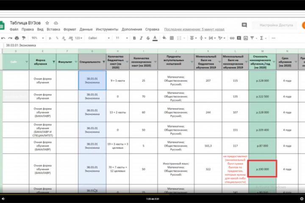Select the minimum score cell 322
This screenshot has height=203, width=305.
click(208, 169)
